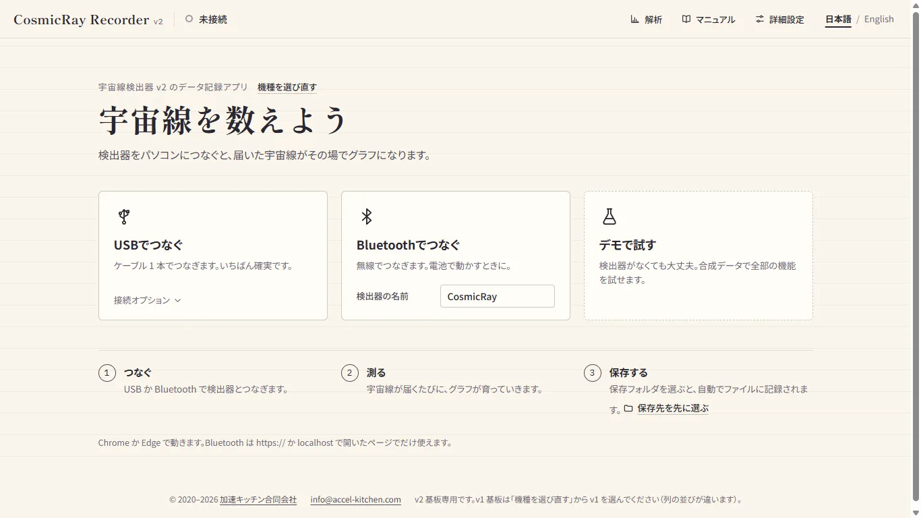Screen dimensions: 921x518
Task: Click the Bluetoothでつなぐ card heading
Action: coord(409,245)
